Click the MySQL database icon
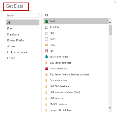The width and height of the screenshot is (117, 118). click(46, 104)
